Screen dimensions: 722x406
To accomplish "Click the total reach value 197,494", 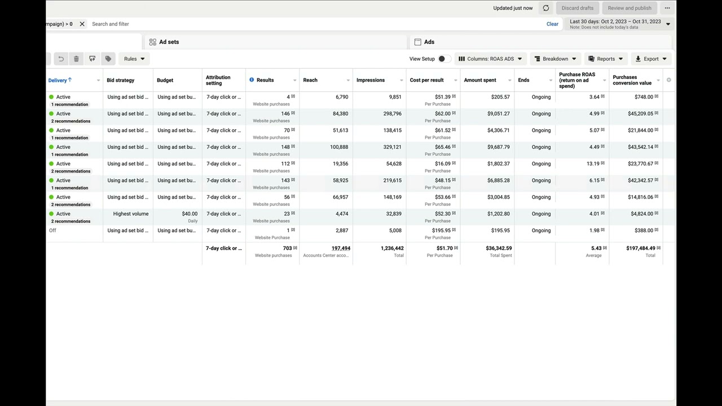I will tap(341, 248).
